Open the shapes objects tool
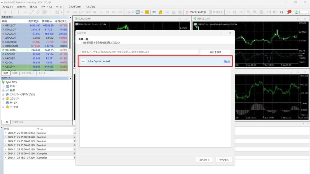 pos(57,12)
